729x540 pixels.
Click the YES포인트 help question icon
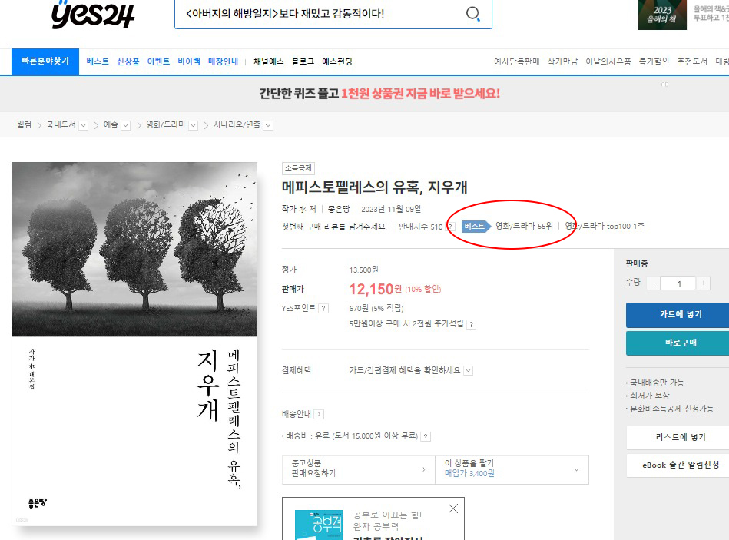point(323,309)
